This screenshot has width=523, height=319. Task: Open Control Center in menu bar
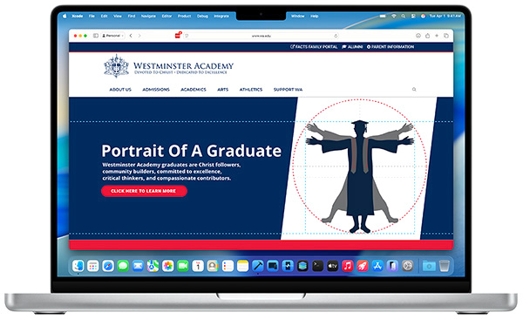tap(413, 16)
